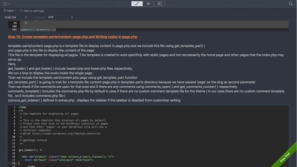Image resolution: width=297 pixels, height=167 pixels.
Task: Collapse the comment block at line 2
Action: (x=17, y=110)
